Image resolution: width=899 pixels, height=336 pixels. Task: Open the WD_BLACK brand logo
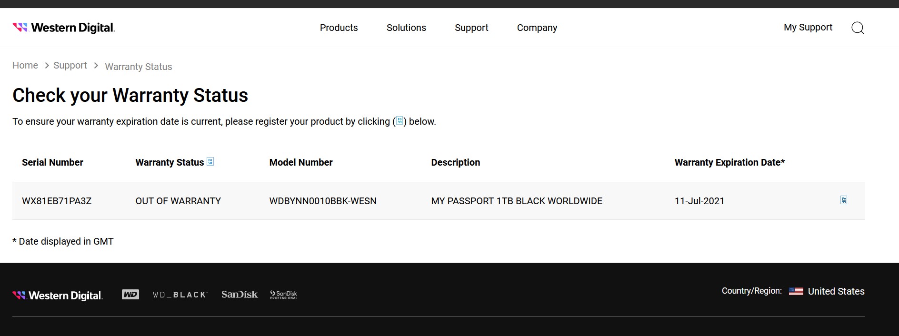click(x=180, y=295)
